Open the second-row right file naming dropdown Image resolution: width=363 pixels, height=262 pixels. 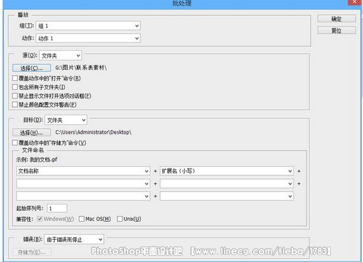click(226, 184)
